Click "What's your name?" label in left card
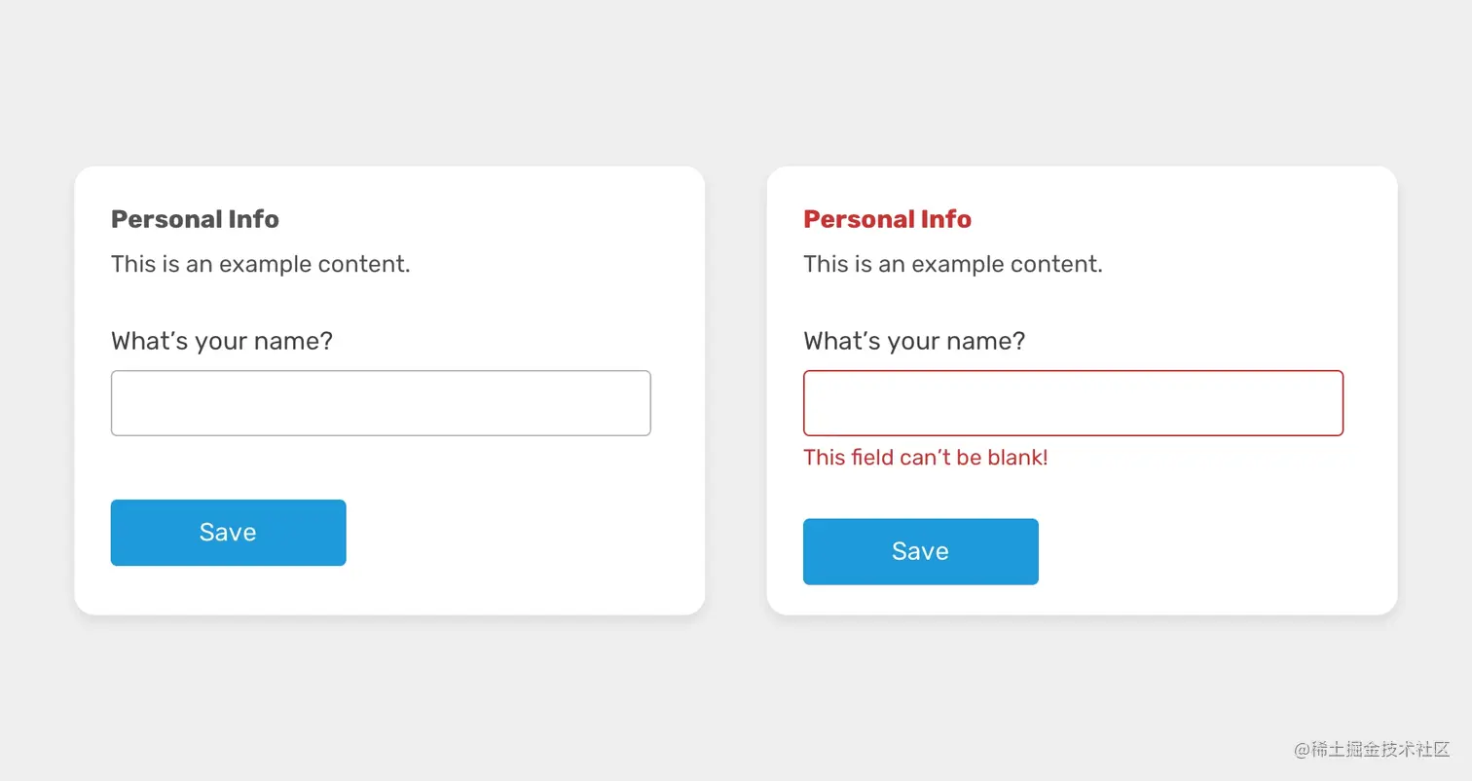Image resolution: width=1472 pixels, height=781 pixels. 222,342
